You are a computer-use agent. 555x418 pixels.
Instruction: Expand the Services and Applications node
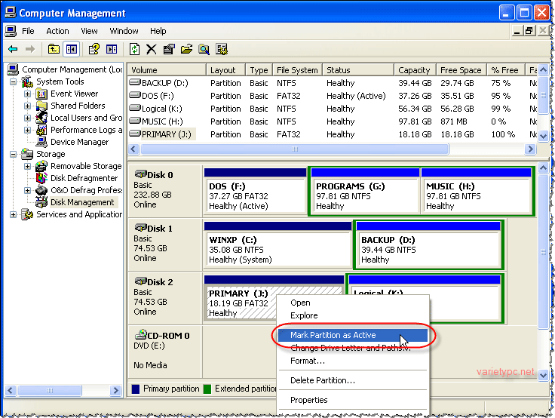[x=13, y=214]
